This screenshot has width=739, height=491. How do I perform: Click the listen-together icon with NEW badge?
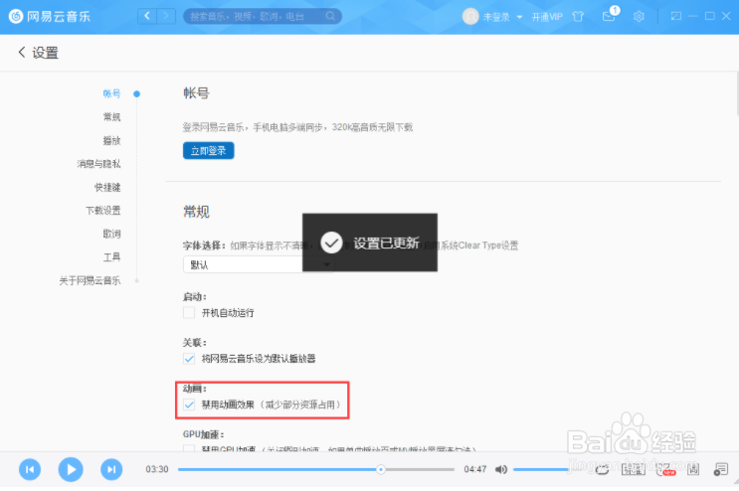point(665,469)
